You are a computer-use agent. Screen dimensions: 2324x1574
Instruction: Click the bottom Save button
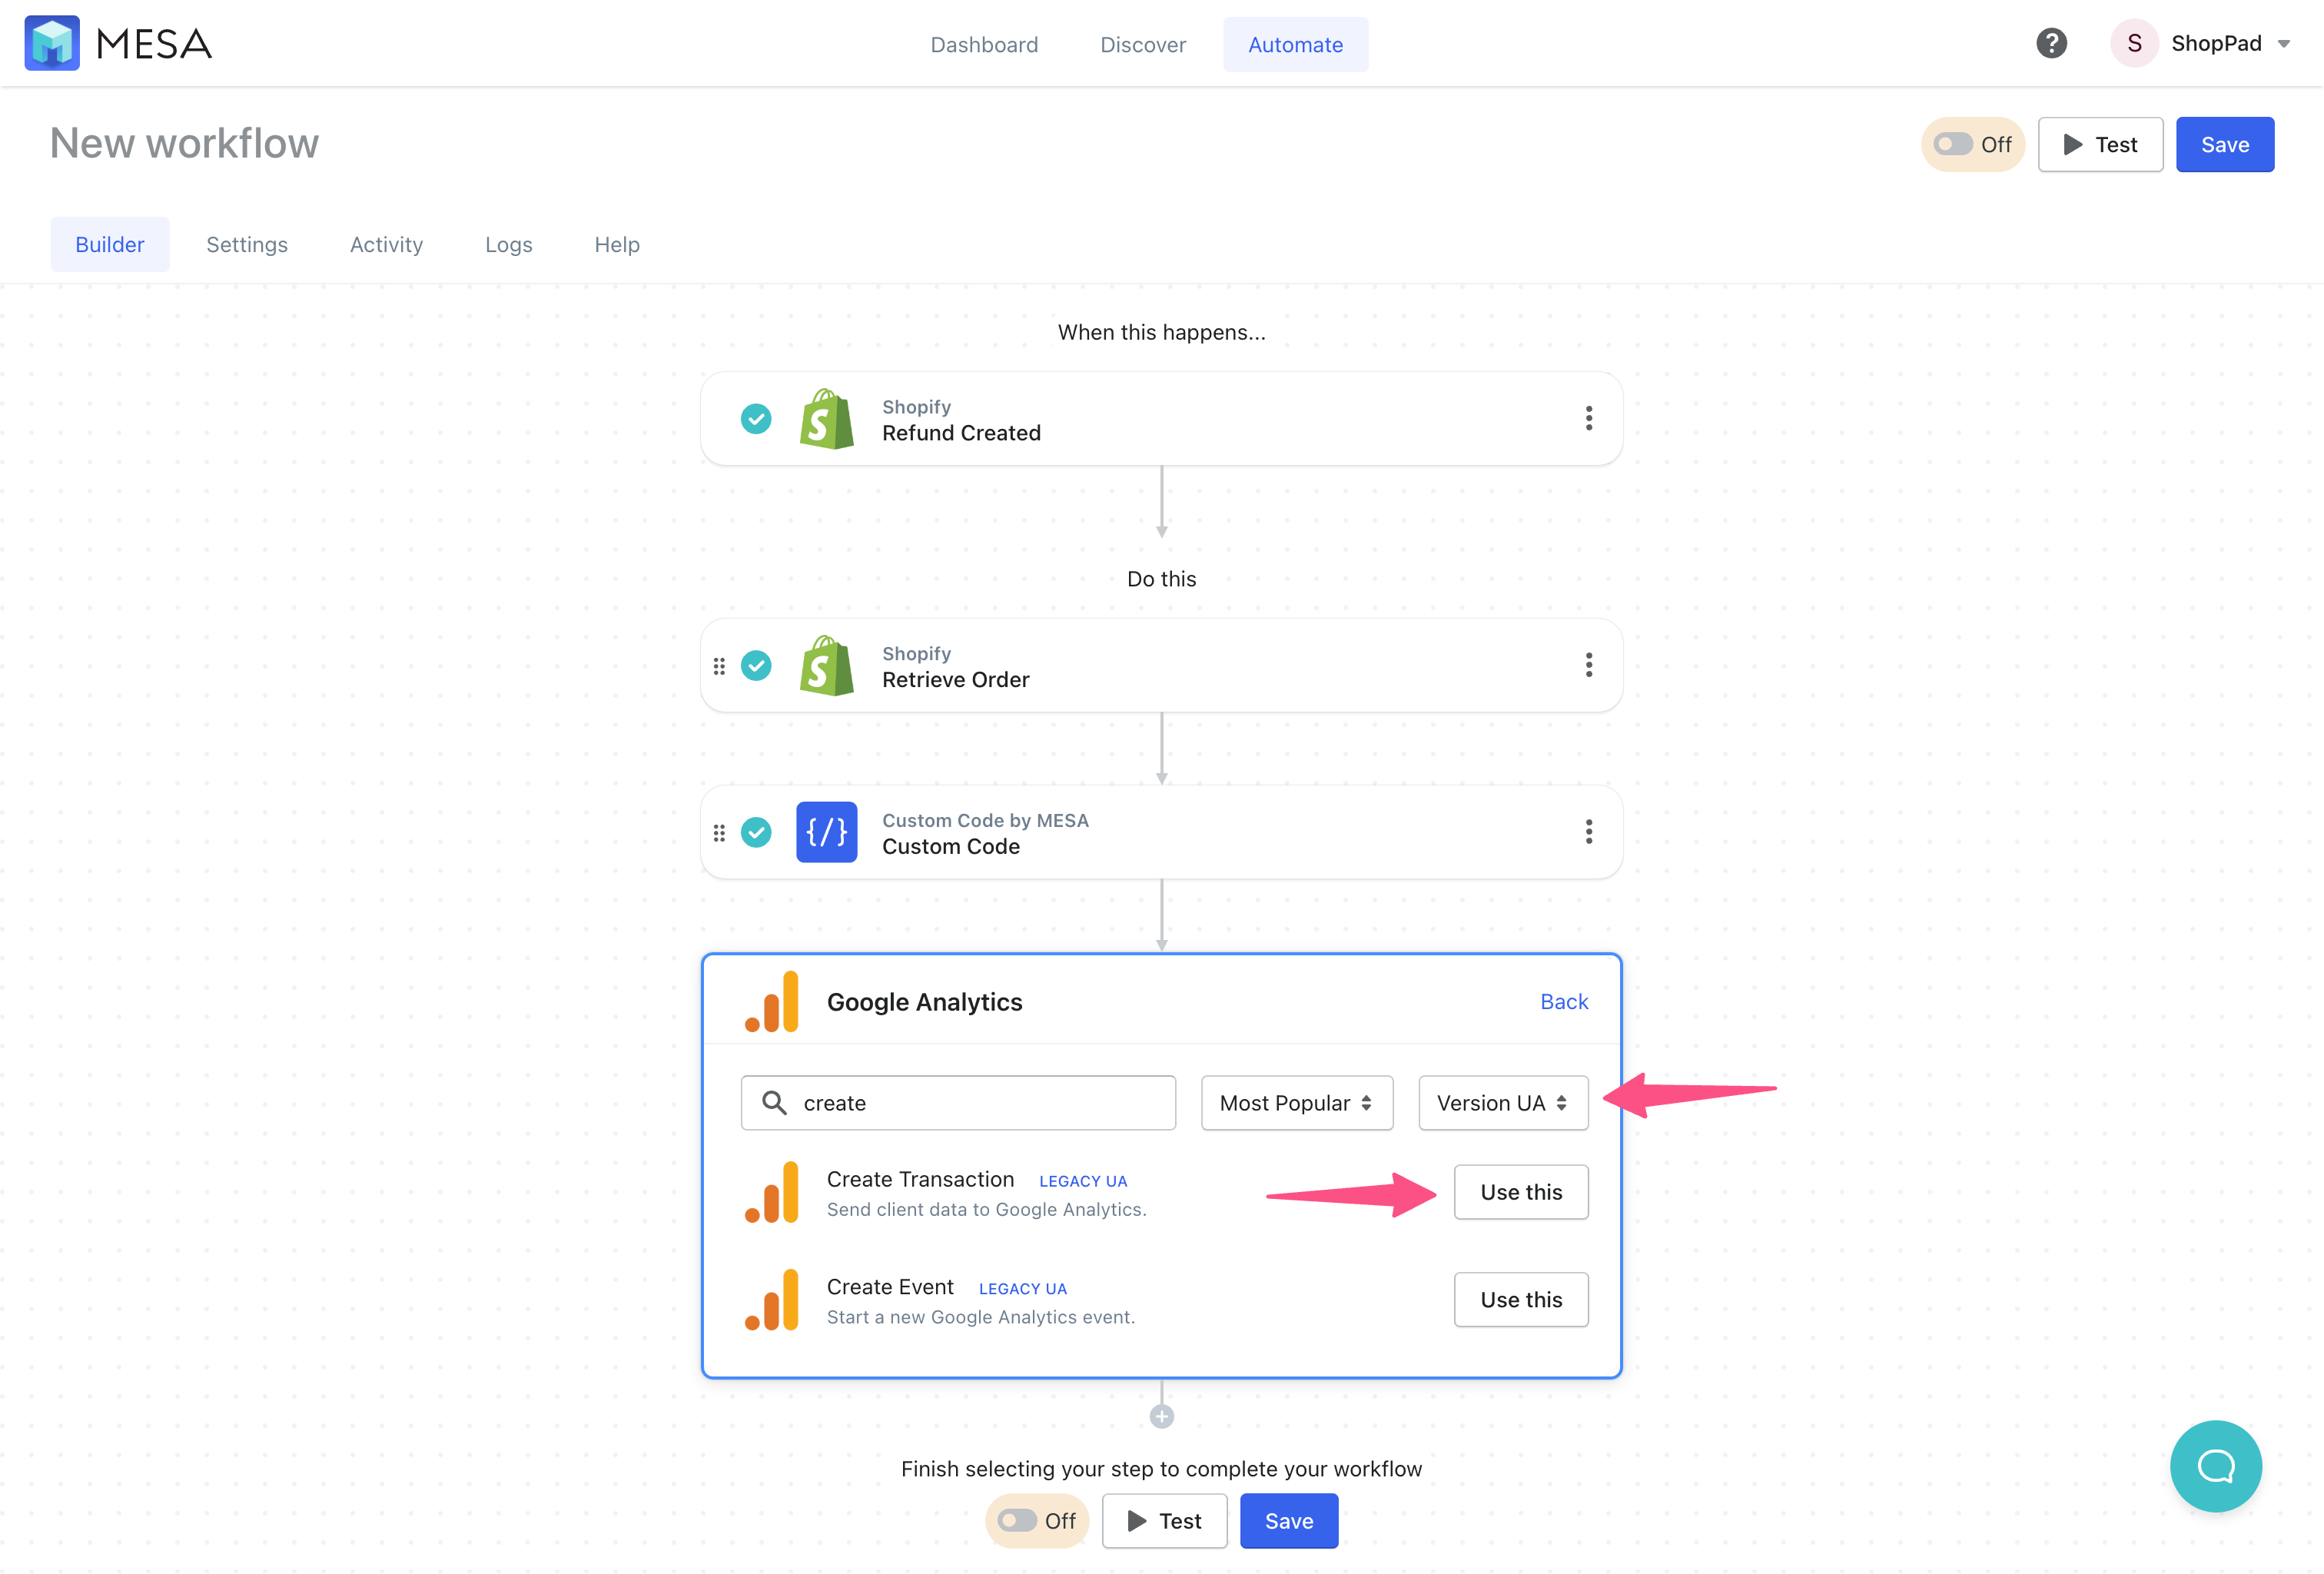[1288, 1521]
